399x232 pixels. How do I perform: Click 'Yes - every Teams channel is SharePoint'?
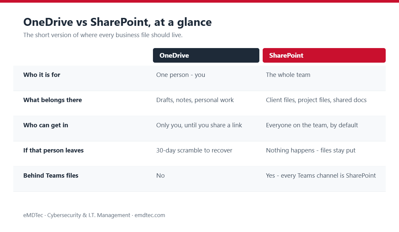coord(321,176)
